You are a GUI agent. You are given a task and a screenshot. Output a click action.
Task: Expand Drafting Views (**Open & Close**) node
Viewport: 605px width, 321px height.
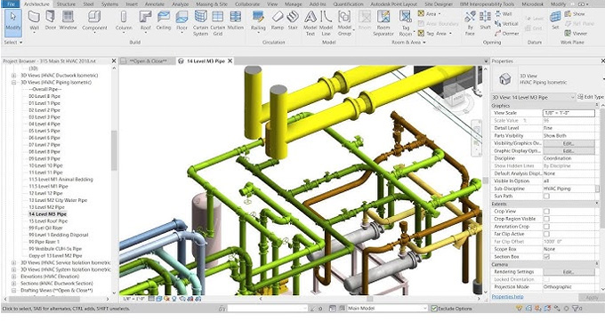point(13,290)
